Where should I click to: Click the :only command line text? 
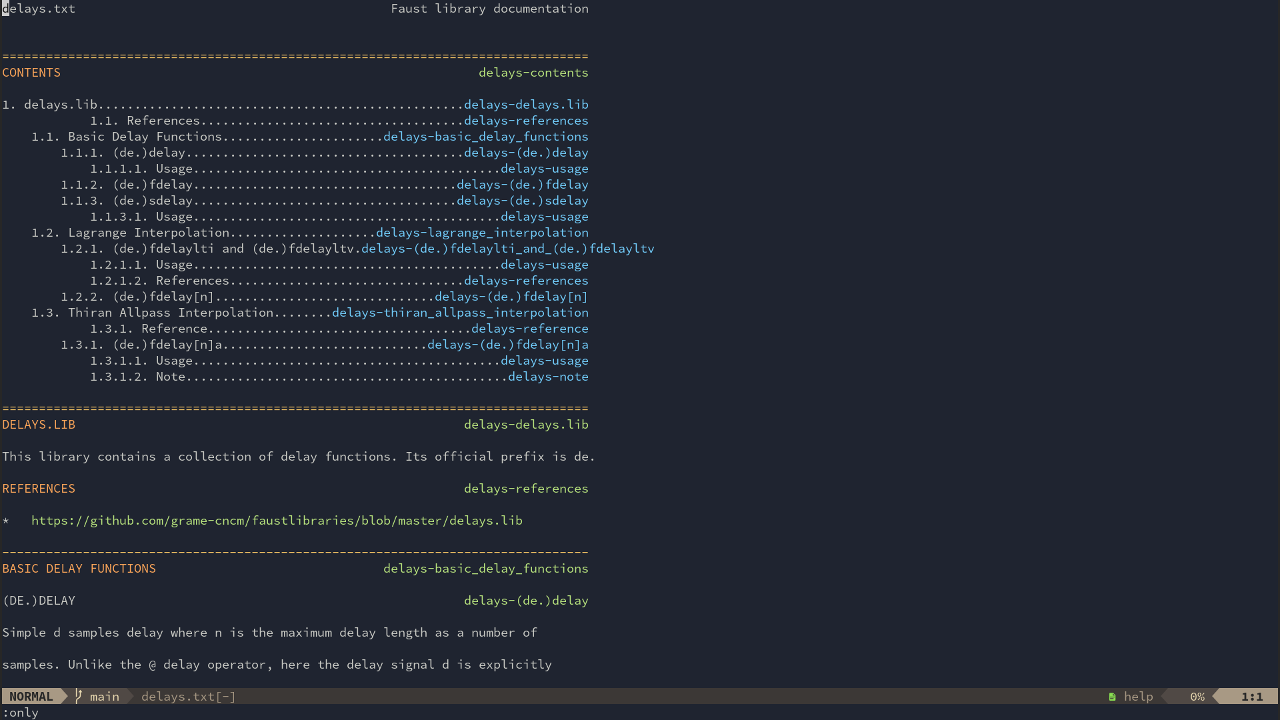[x=21, y=713]
